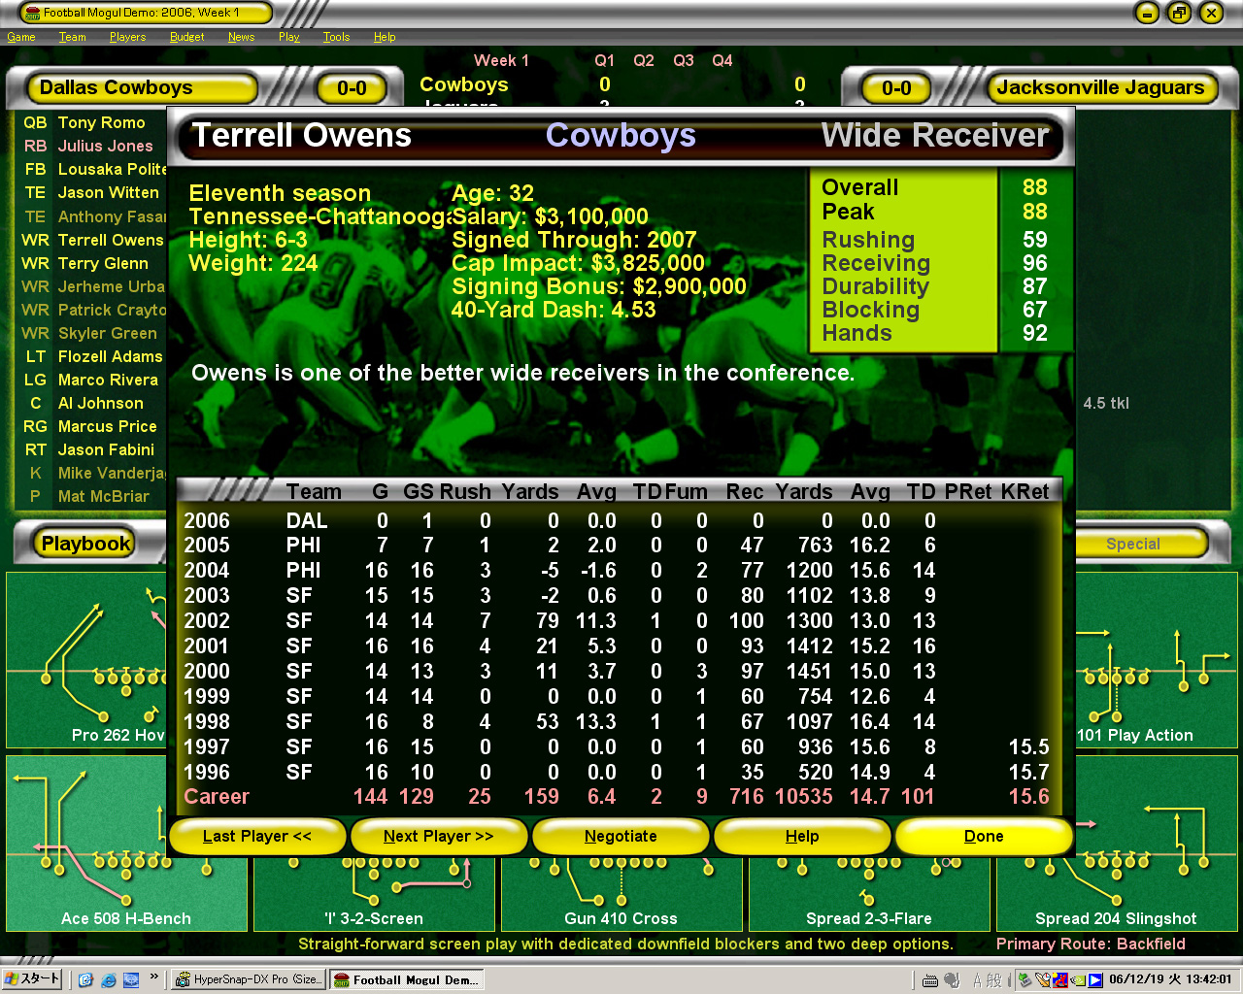Click the yellow Help button in the player dialog
The width and height of the screenshot is (1243, 994).
(x=802, y=837)
